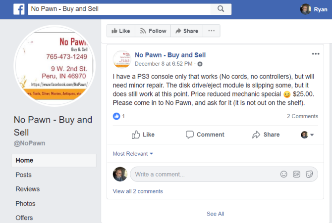
Task: Open the page's more actions ellipsis
Action: (x=212, y=31)
